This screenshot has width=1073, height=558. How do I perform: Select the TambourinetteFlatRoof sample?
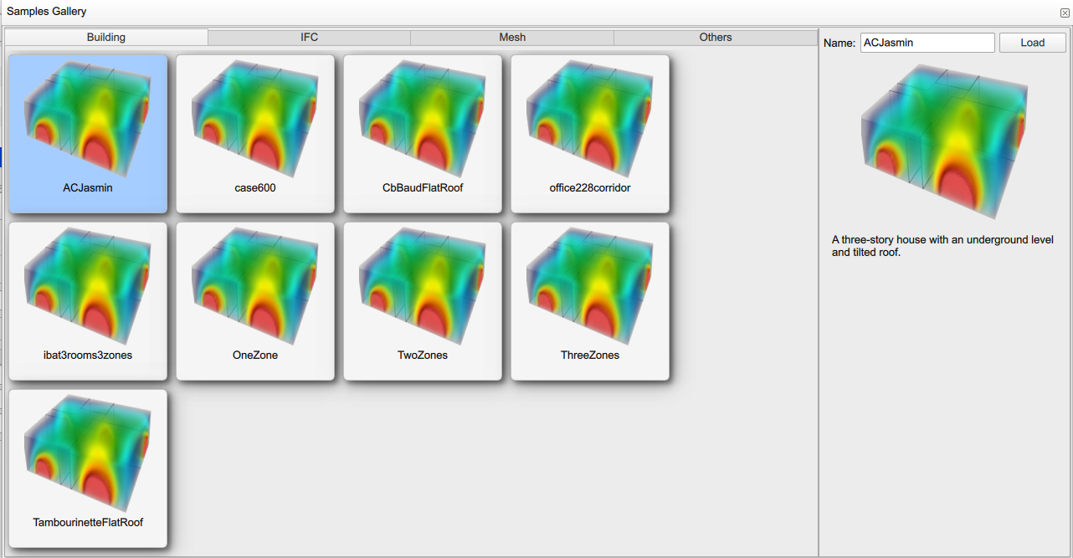pyautogui.click(x=88, y=460)
